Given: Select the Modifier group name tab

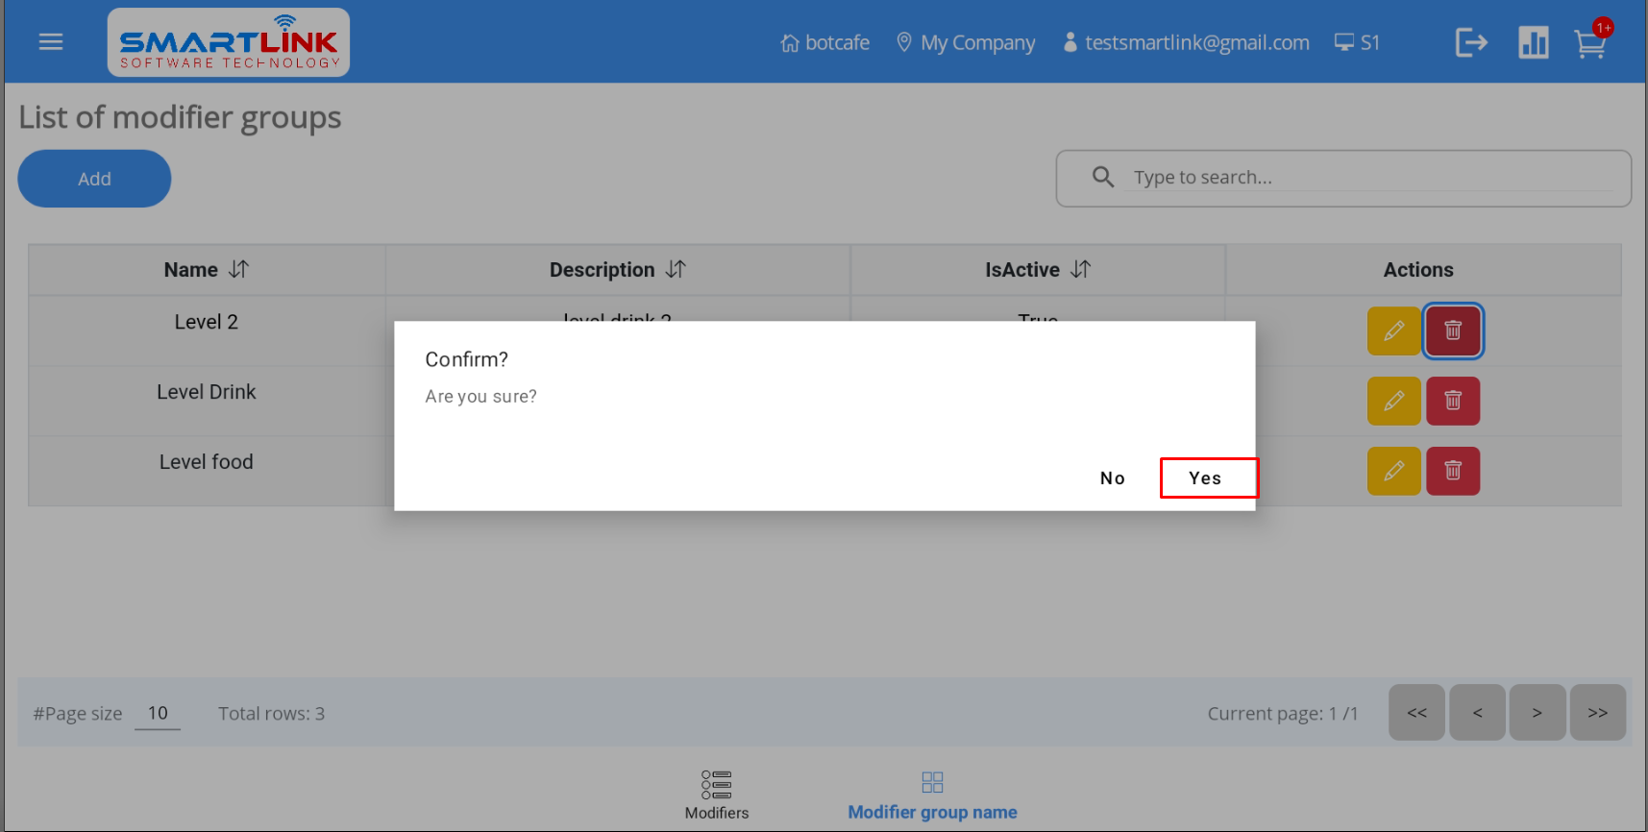Looking at the screenshot, I should coord(932,795).
